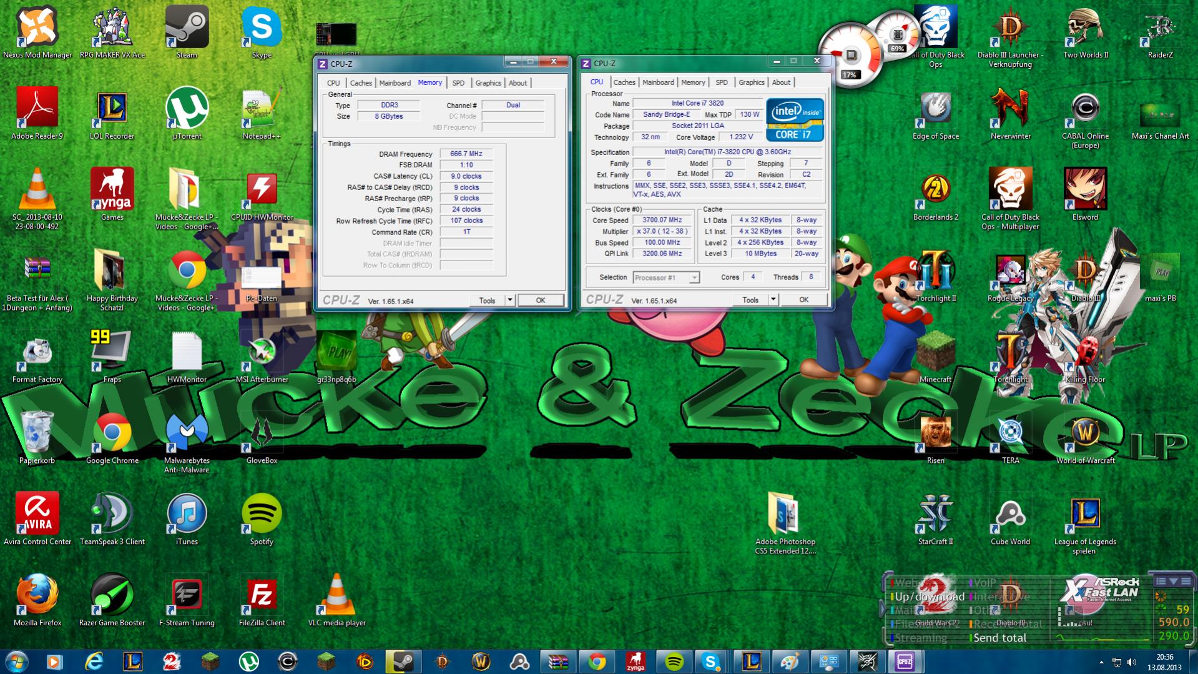Click Up/download label in XFast LAN gadget
Screen dimensions: 1198x674
click(930, 597)
